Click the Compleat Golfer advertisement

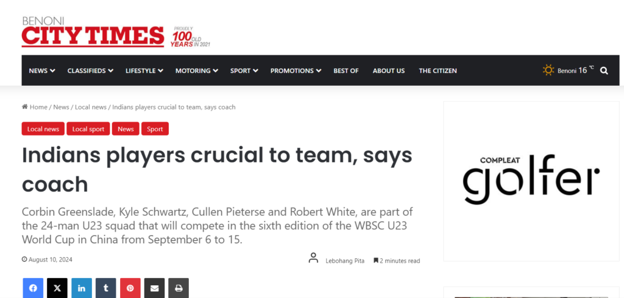point(530,181)
